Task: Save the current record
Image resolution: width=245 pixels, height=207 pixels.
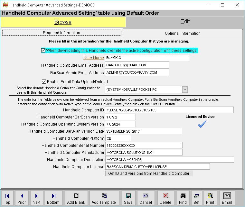Action: point(128,198)
